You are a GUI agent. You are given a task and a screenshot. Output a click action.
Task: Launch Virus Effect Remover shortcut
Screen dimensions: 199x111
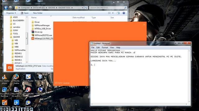[x=4, y=92]
